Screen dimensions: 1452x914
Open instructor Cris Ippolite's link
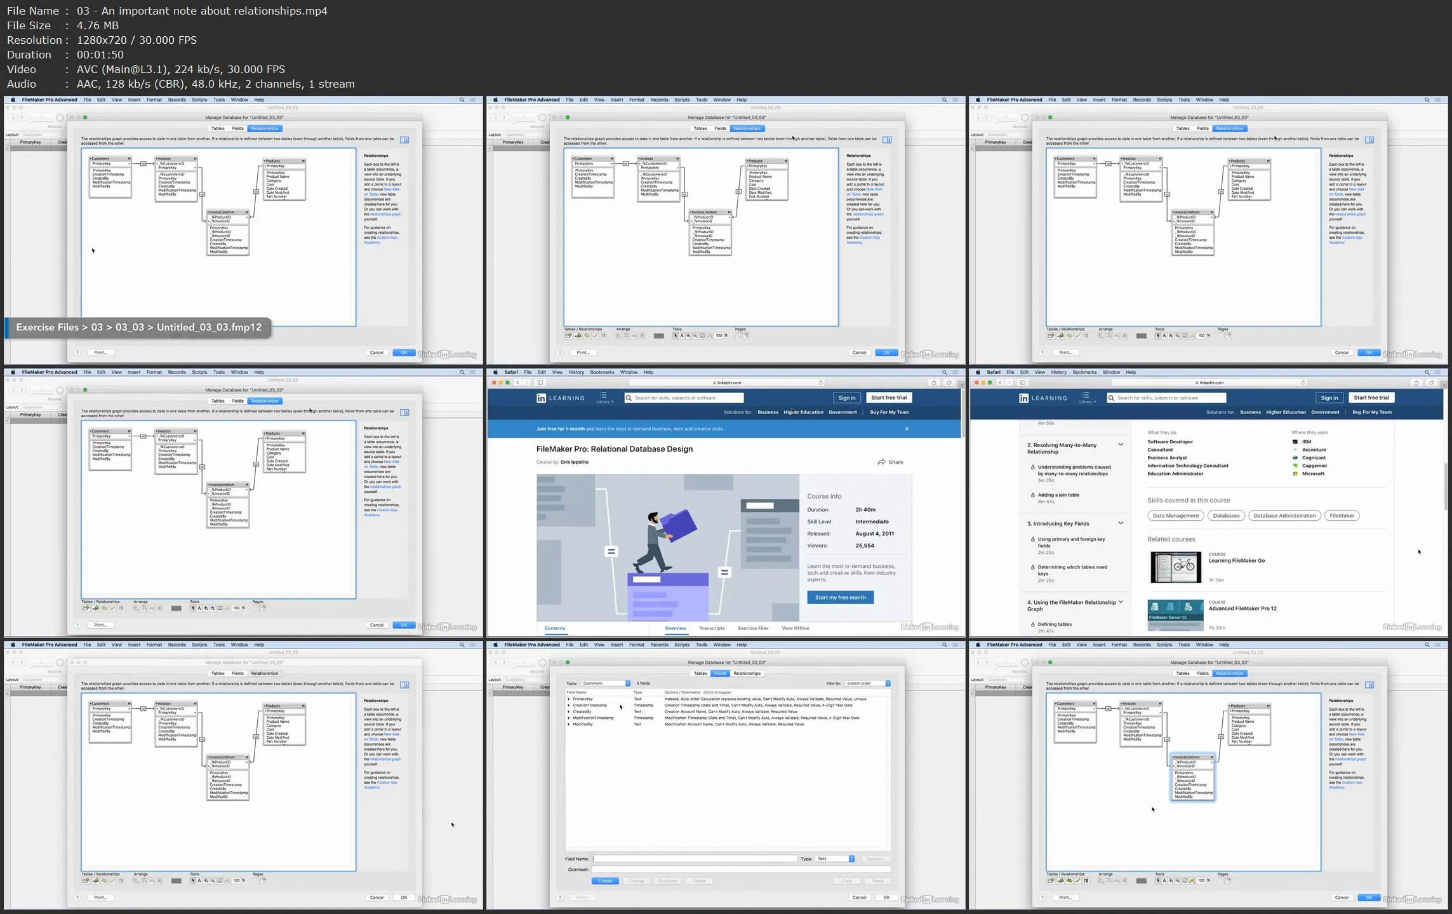pos(575,462)
